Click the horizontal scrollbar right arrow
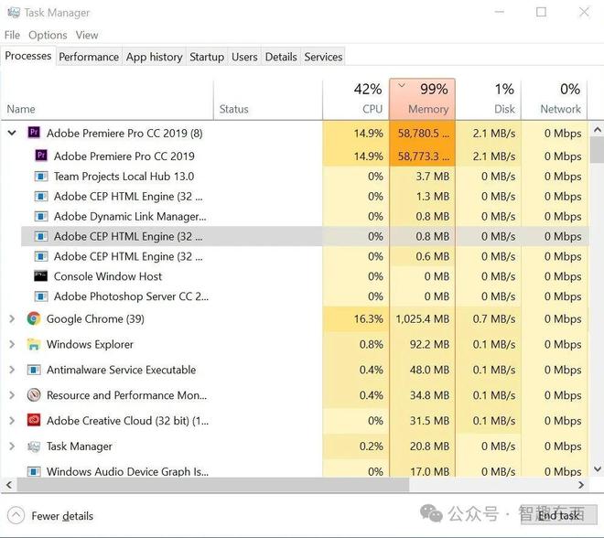The image size is (604, 538). (581, 485)
